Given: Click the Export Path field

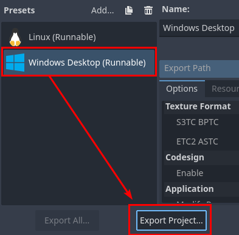Looking at the screenshot, I should [x=199, y=69].
